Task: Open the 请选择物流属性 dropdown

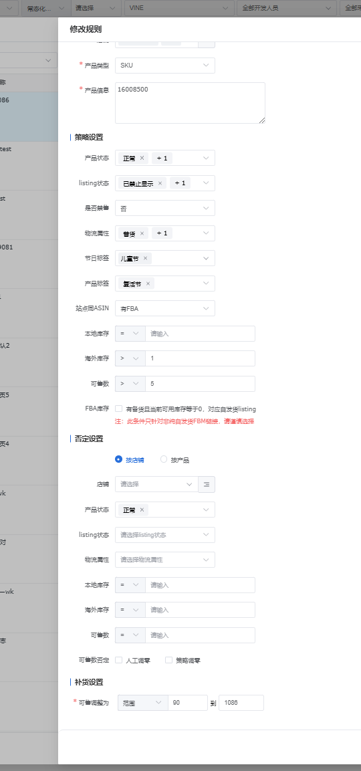Action: click(164, 560)
